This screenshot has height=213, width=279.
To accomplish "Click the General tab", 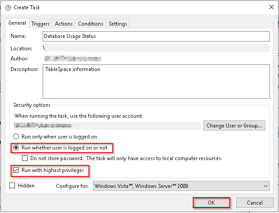I will [x=17, y=23].
